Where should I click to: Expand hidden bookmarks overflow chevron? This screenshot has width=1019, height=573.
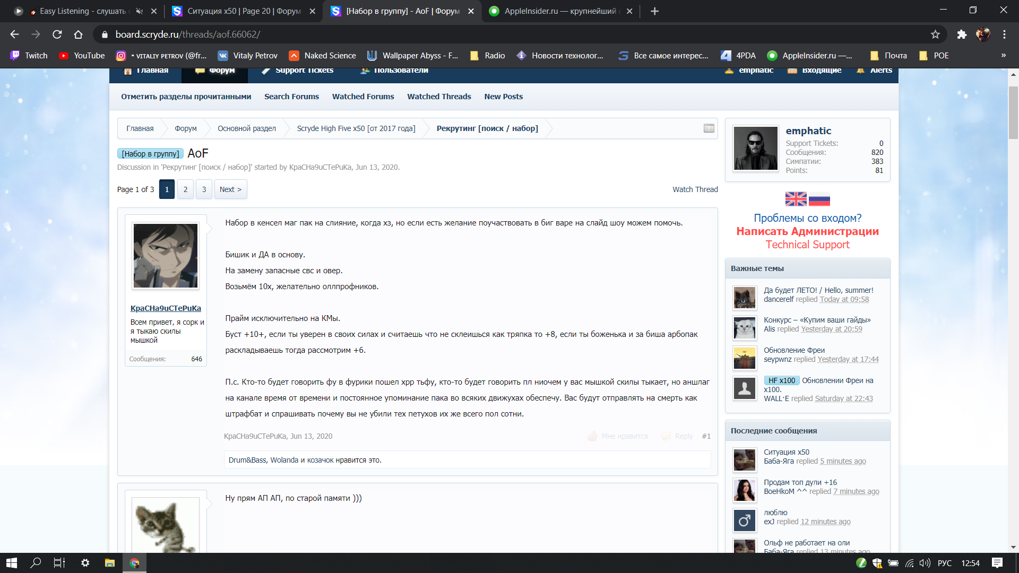[1003, 55]
